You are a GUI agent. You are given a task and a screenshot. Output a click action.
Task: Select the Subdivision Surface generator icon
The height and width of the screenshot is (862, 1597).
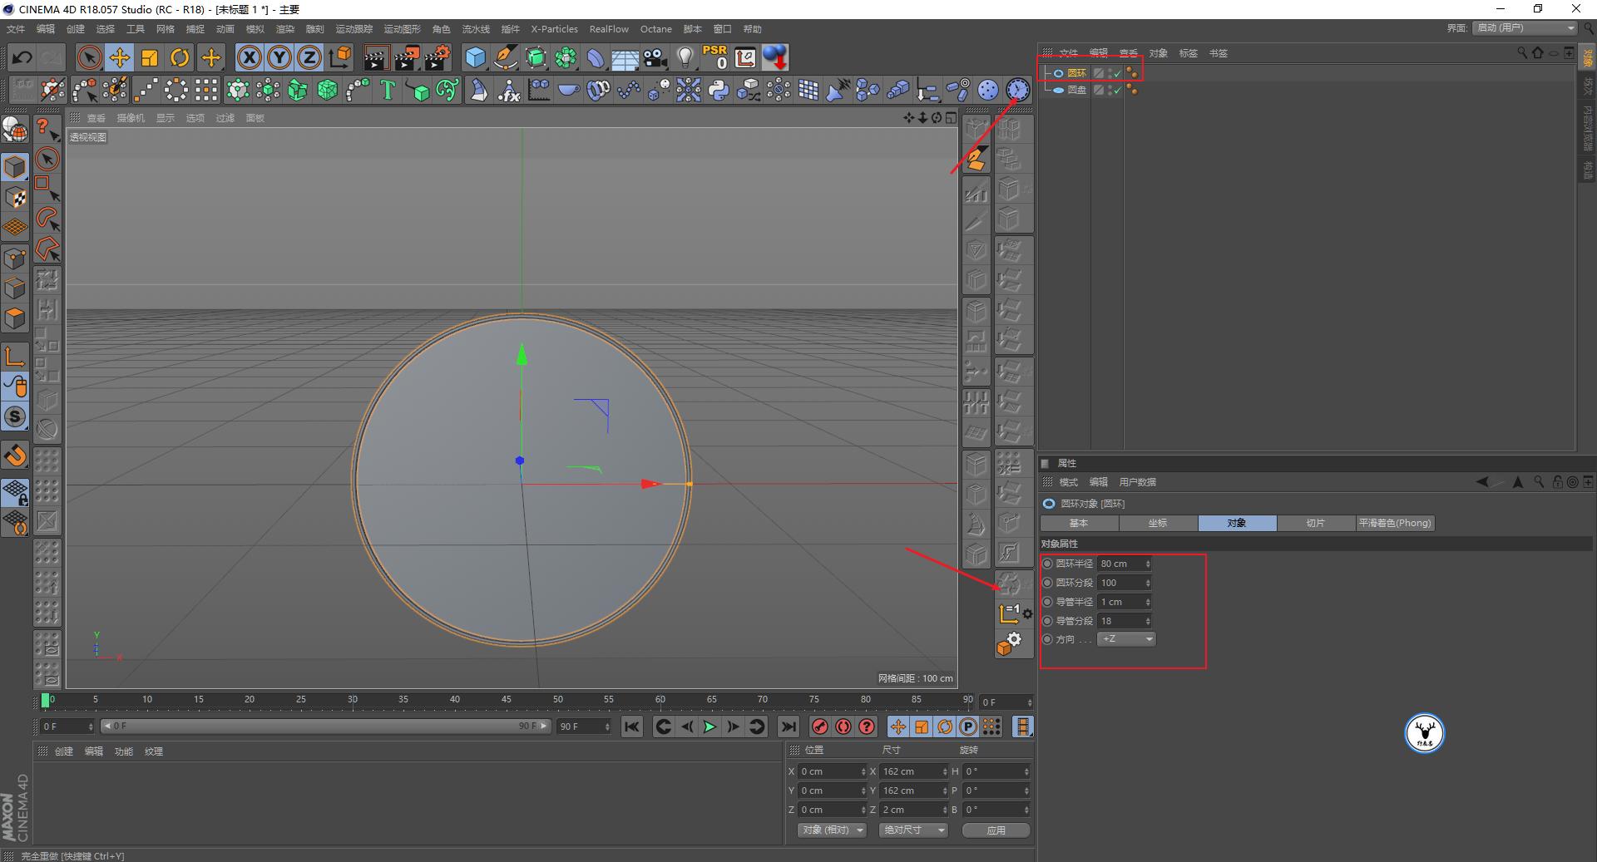click(535, 57)
